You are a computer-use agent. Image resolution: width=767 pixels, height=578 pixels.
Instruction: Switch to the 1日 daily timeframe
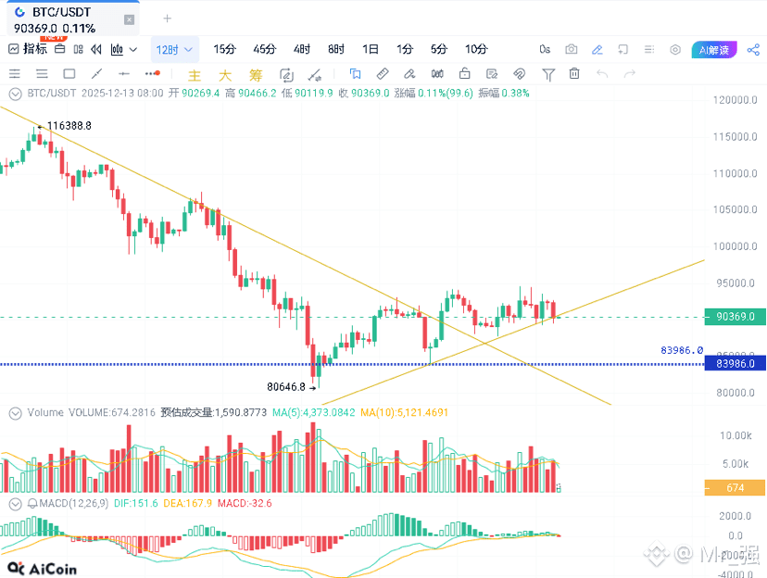click(x=371, y=49)
